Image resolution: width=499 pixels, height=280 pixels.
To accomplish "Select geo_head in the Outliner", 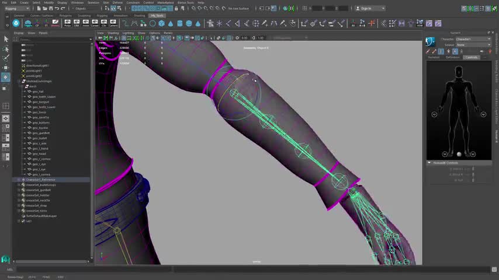I will (39, 153).
